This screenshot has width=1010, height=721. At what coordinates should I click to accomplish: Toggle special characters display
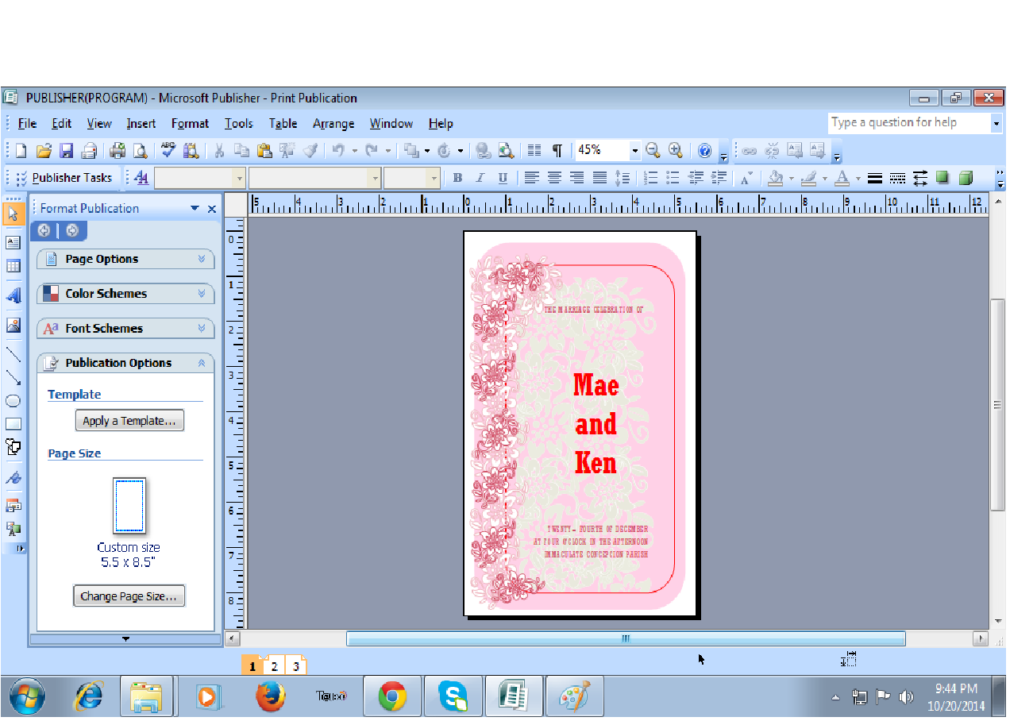tap(557, 151)
